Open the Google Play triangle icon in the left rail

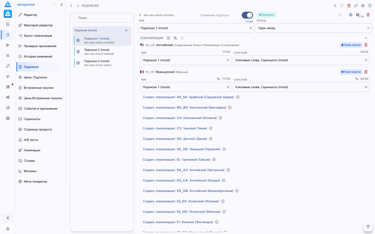pos(8,45)
